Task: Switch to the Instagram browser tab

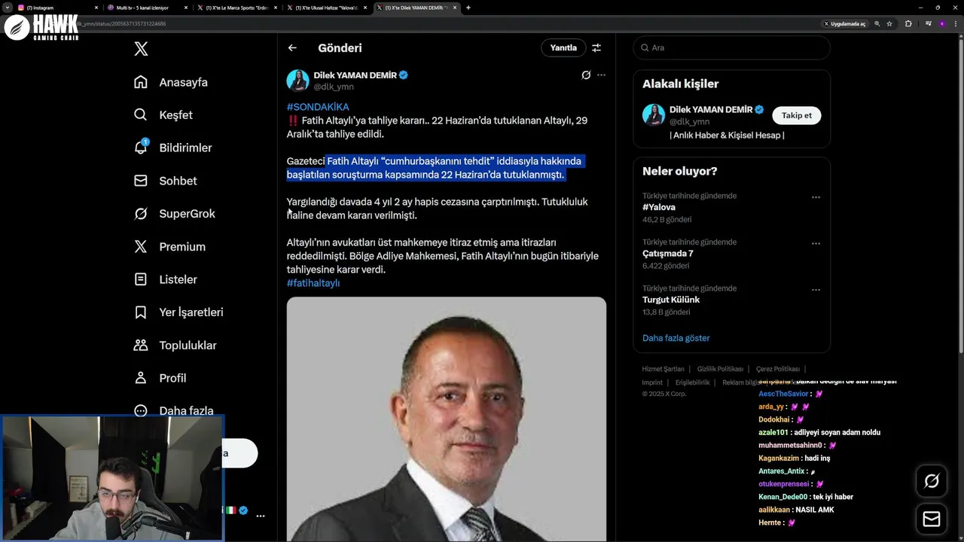Action: pos(53,8)
